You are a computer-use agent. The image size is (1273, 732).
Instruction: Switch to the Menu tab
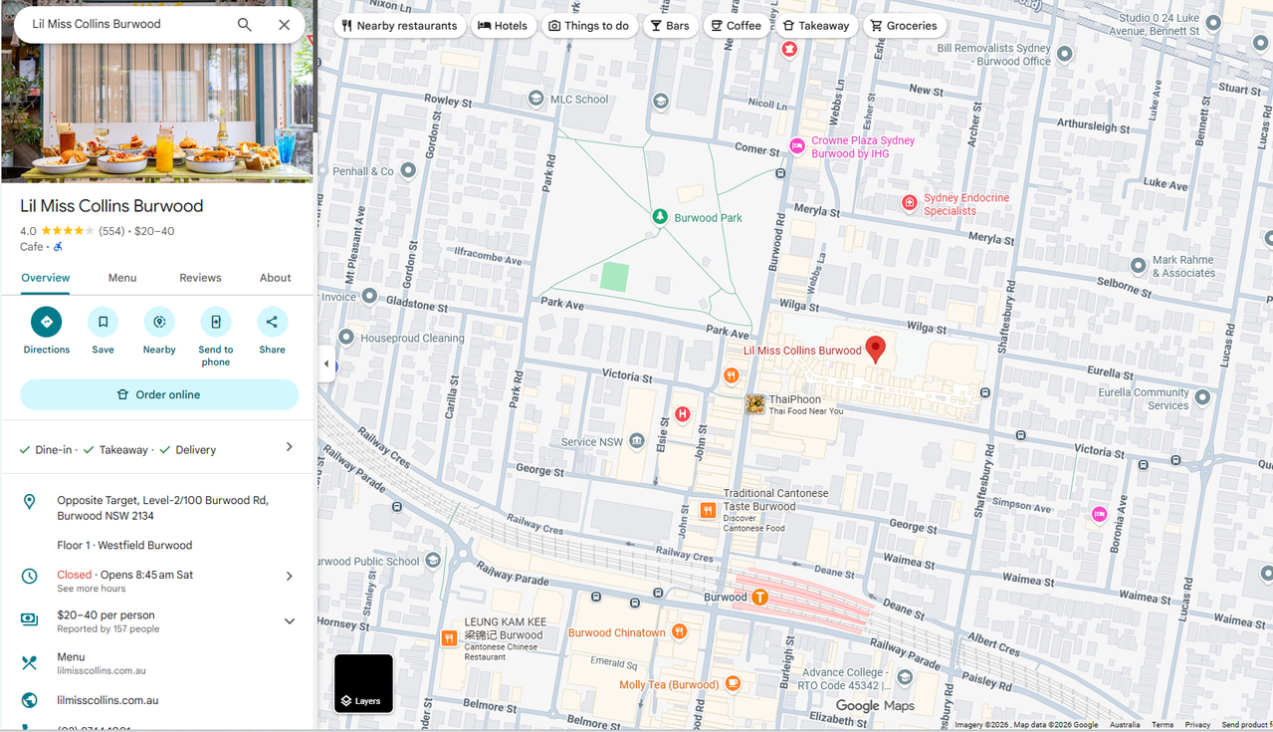click(x=122, y=278)
